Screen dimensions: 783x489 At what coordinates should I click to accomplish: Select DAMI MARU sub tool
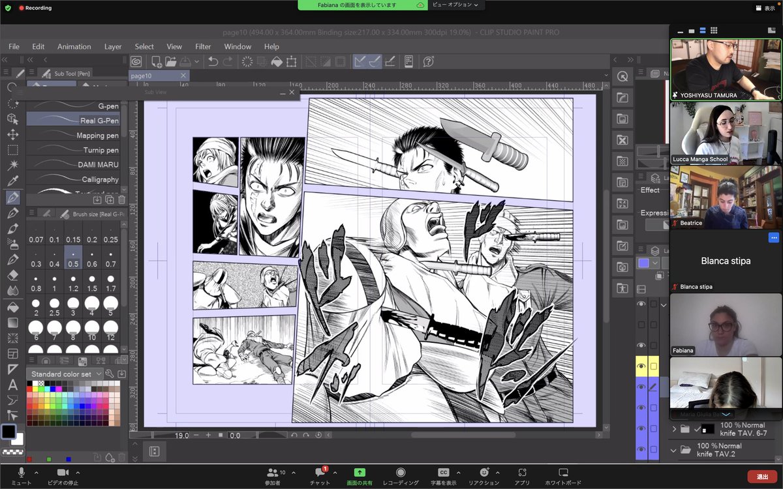pyautogui.click(x=72, y=164)
